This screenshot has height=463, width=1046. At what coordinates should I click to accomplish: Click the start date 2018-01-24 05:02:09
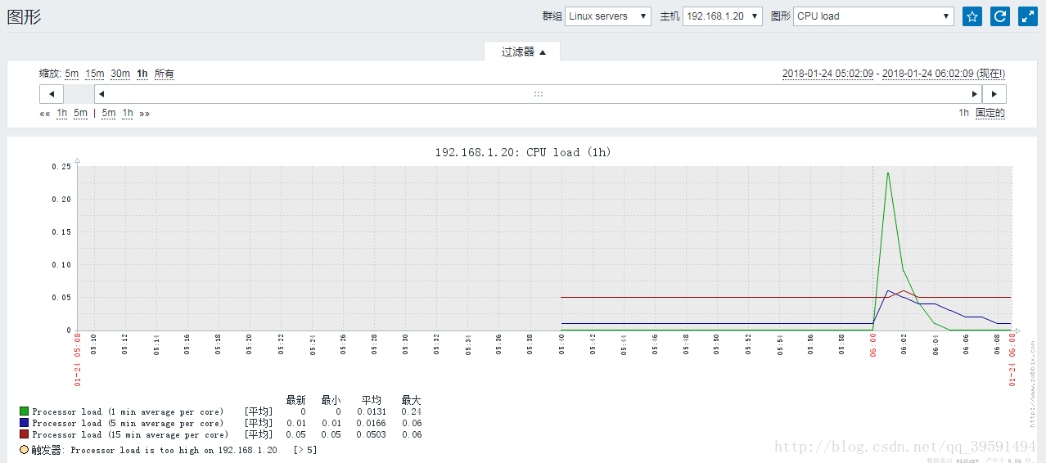tap(827, 74)
